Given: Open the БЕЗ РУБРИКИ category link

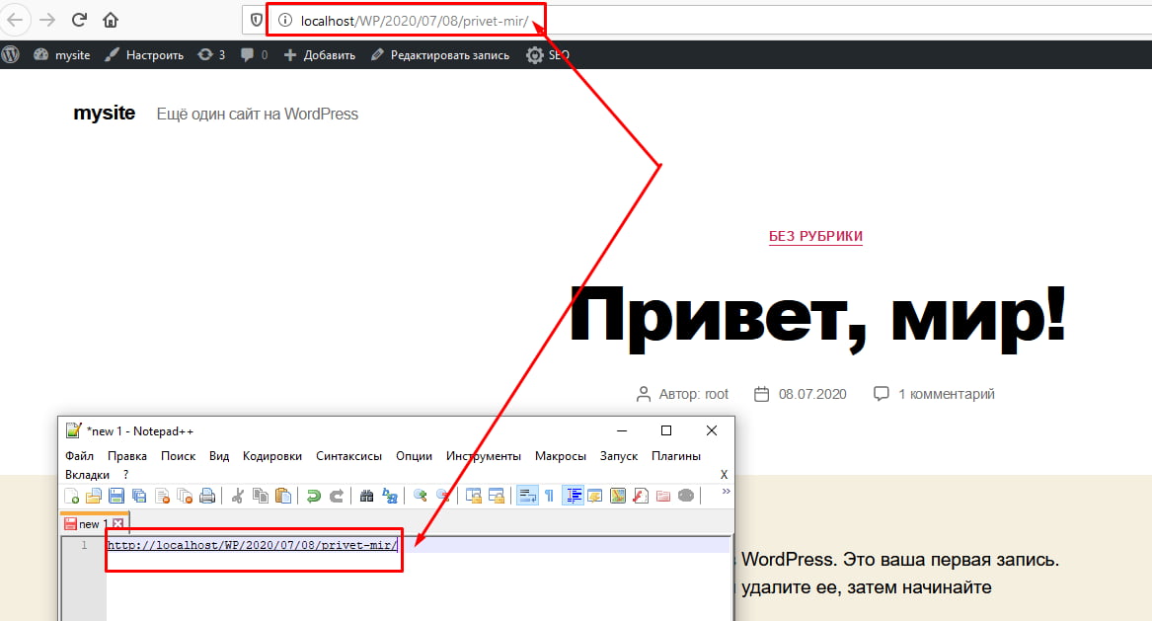Looking at the screenshot, I should [x=815, y=236].
